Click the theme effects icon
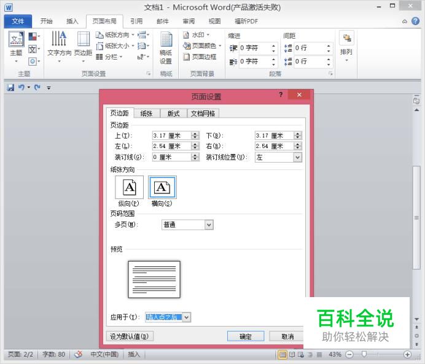425x364 pixels. click(x=34, y=61)
